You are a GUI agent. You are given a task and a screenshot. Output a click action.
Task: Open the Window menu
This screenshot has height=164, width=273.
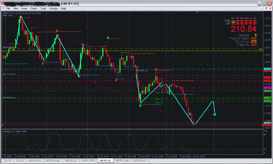53,8
